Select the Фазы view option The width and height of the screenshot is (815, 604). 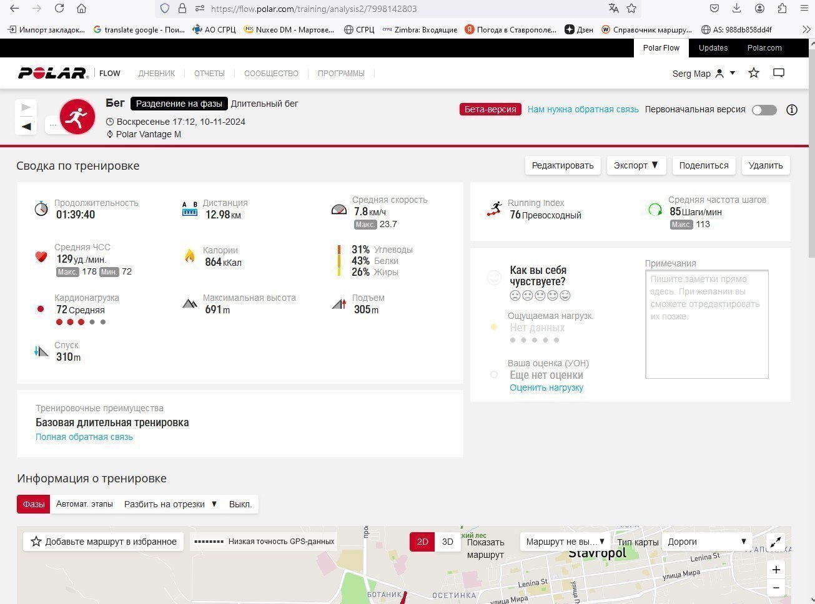(x=34, y=504)
